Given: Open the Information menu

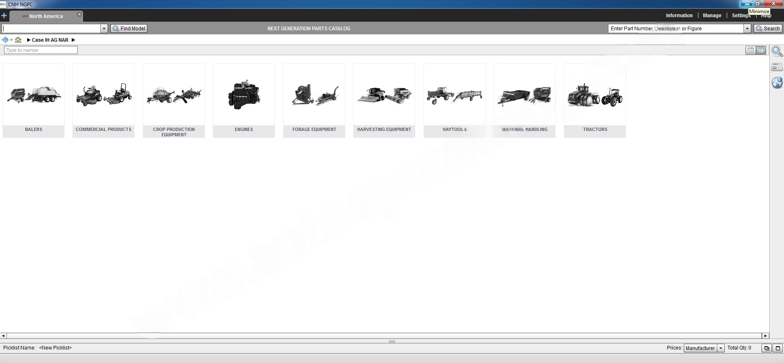Looking at the screenshot, I should [679, 16].
